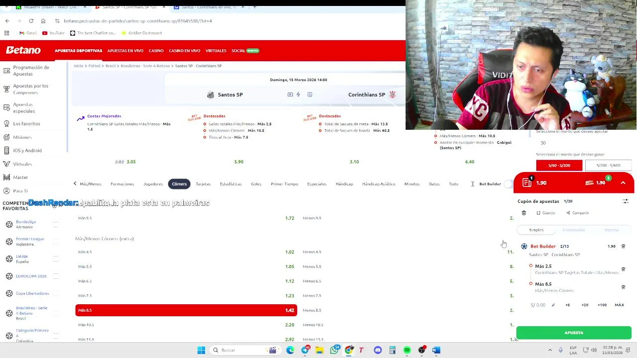Viewport: 637px width, 358px height.
Task: Open the bet slip settings sliders icon
Action: (626, 201)
